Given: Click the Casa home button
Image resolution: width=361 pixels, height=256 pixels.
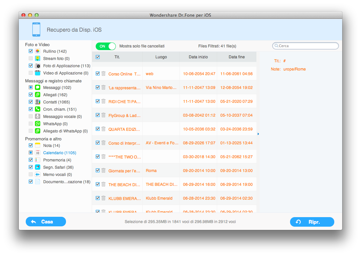Looking at the screenshot, I should (x=46, y=222).
